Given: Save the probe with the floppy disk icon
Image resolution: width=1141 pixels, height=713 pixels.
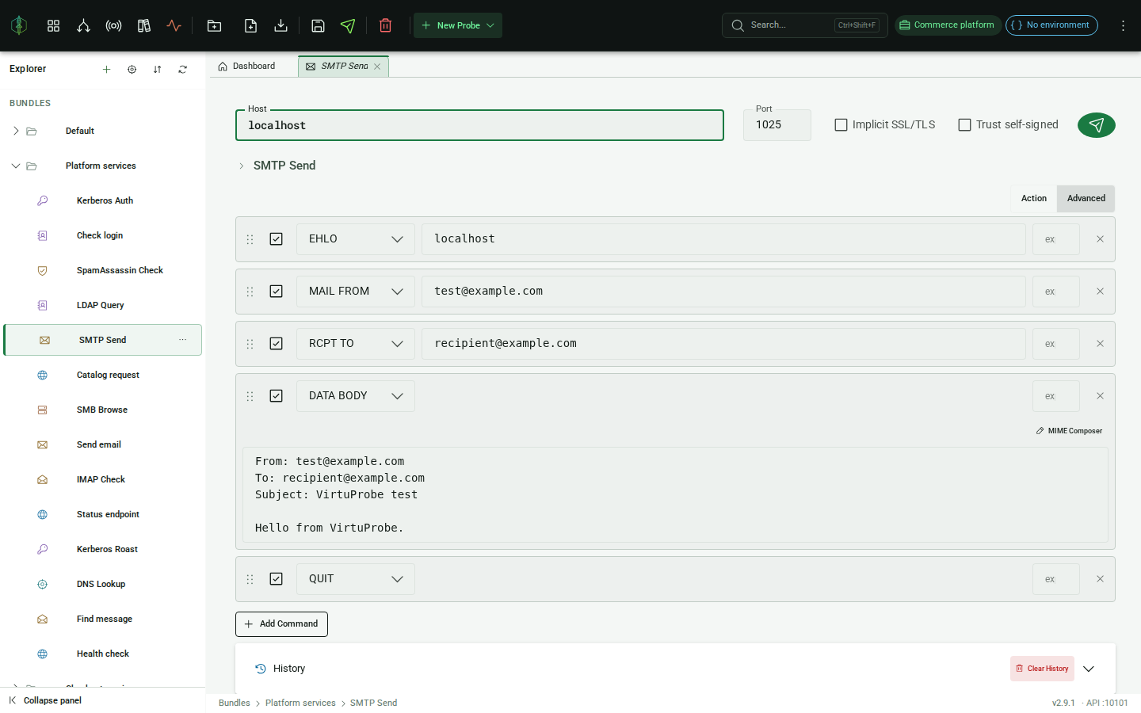Looking at the screenshot, I should (x=318, y=25).
